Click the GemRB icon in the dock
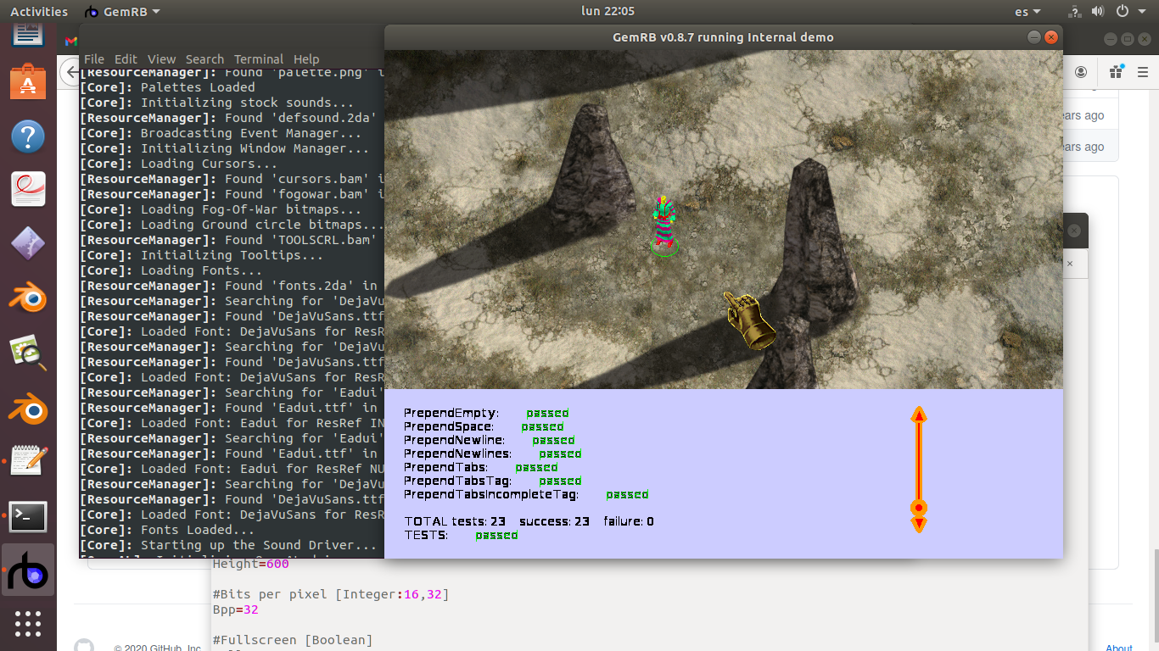 tap(28, 570)
